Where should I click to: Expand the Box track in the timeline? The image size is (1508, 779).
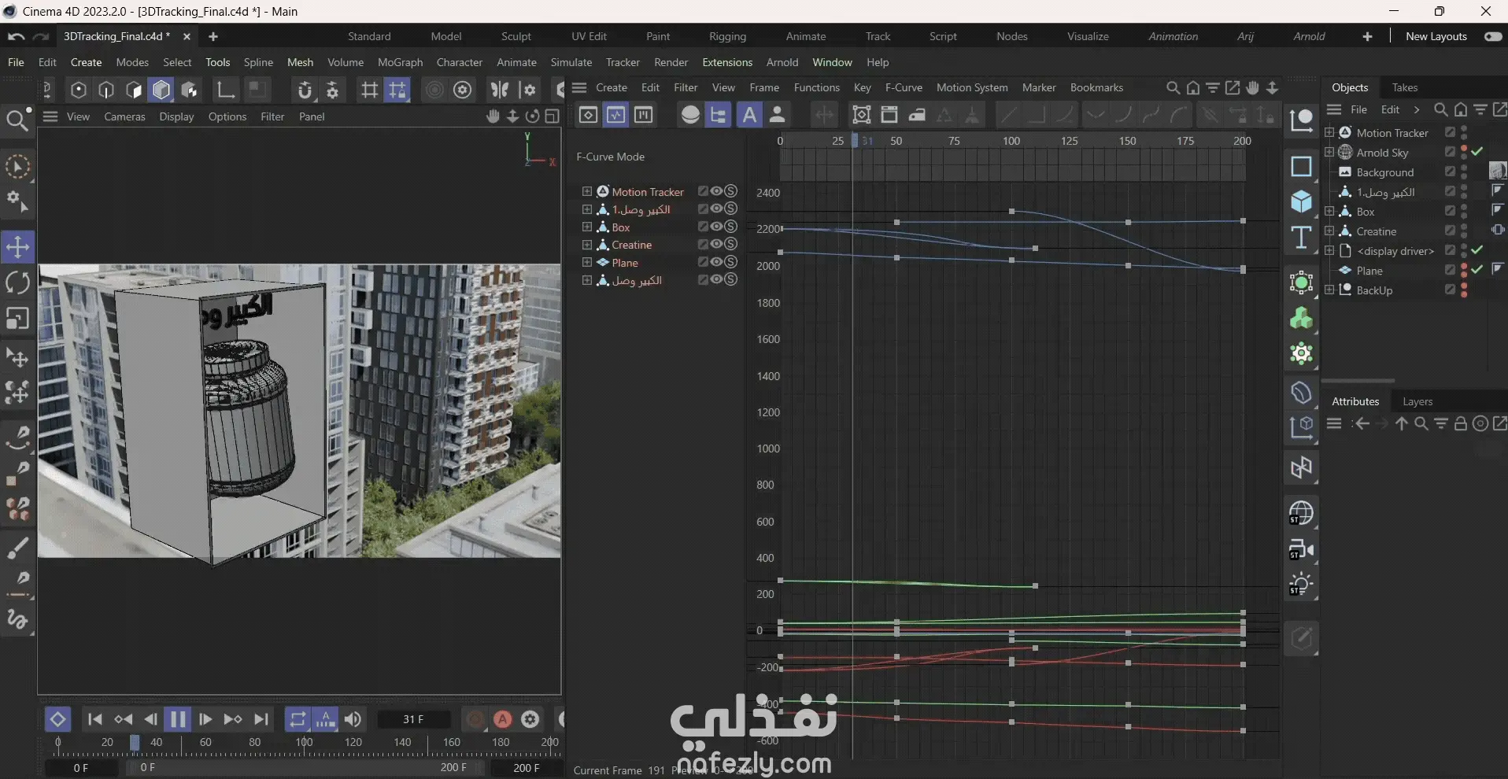click(586, 227)
